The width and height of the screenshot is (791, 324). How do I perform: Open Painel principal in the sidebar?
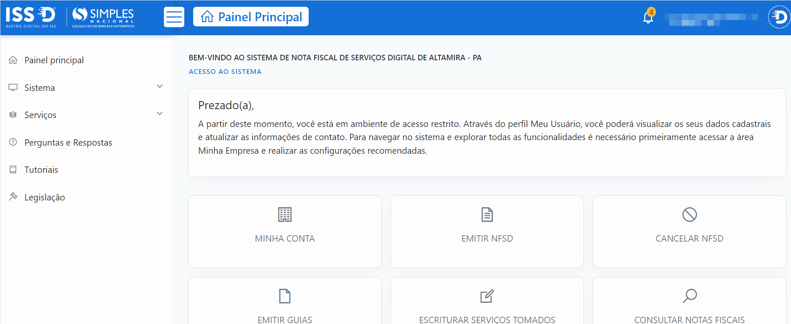pos(54,60)
